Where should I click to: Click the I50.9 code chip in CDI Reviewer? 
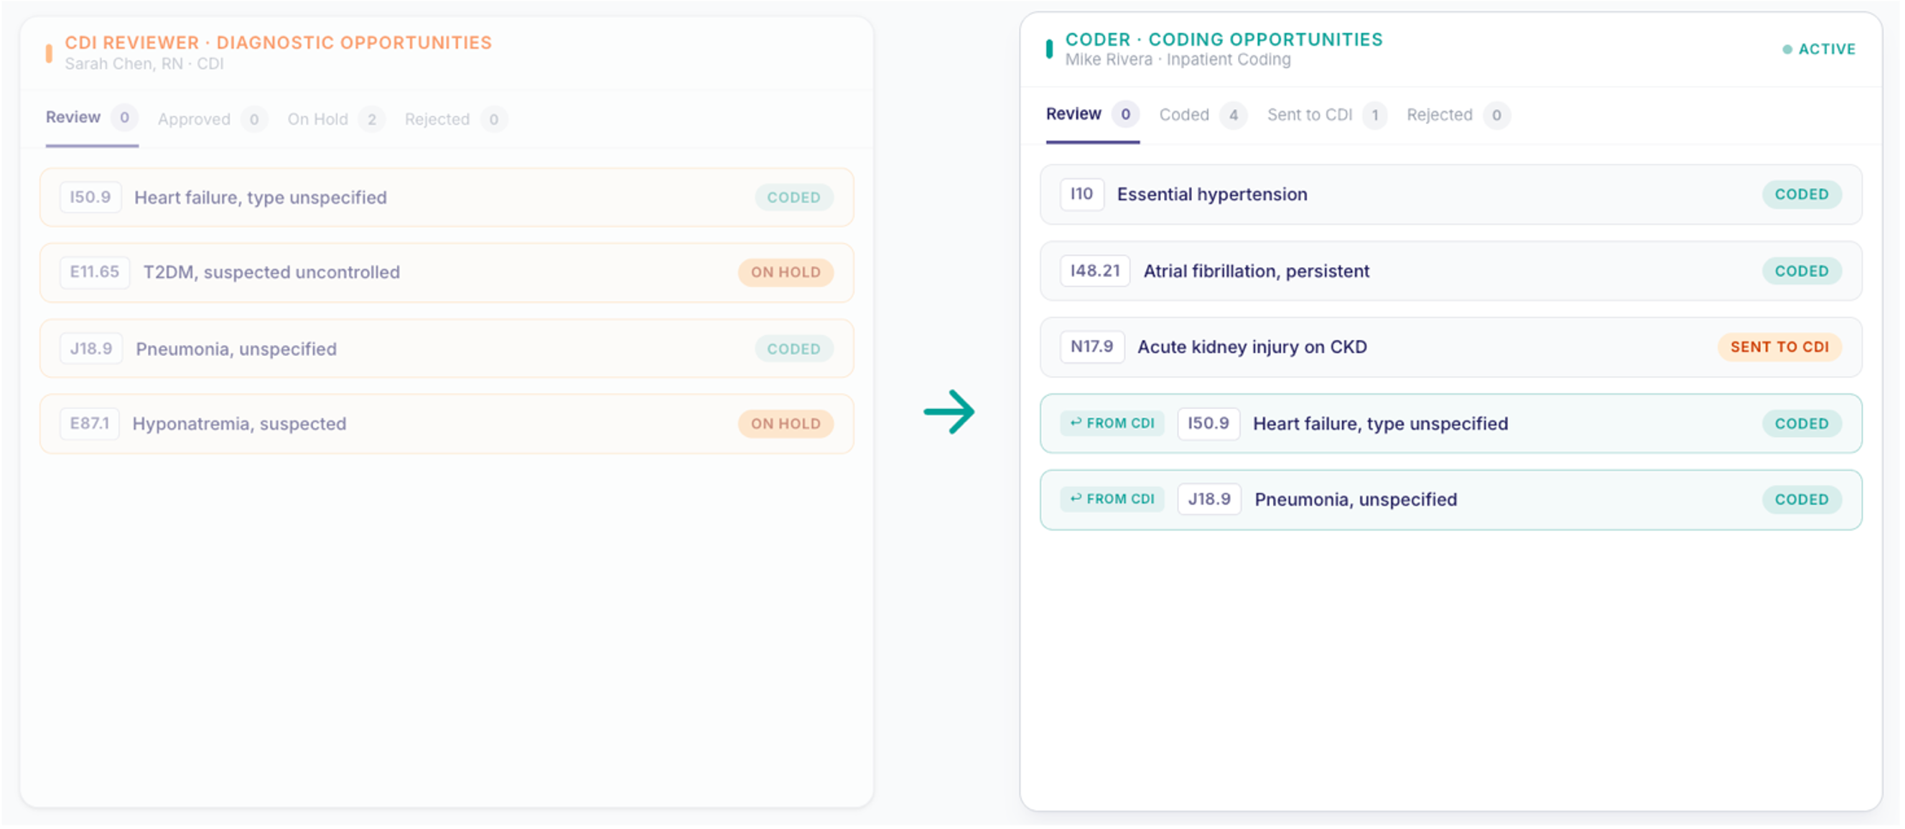coord(90,197)
